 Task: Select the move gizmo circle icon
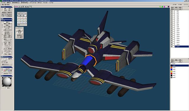pyautogui.click(x=19, y=15)
